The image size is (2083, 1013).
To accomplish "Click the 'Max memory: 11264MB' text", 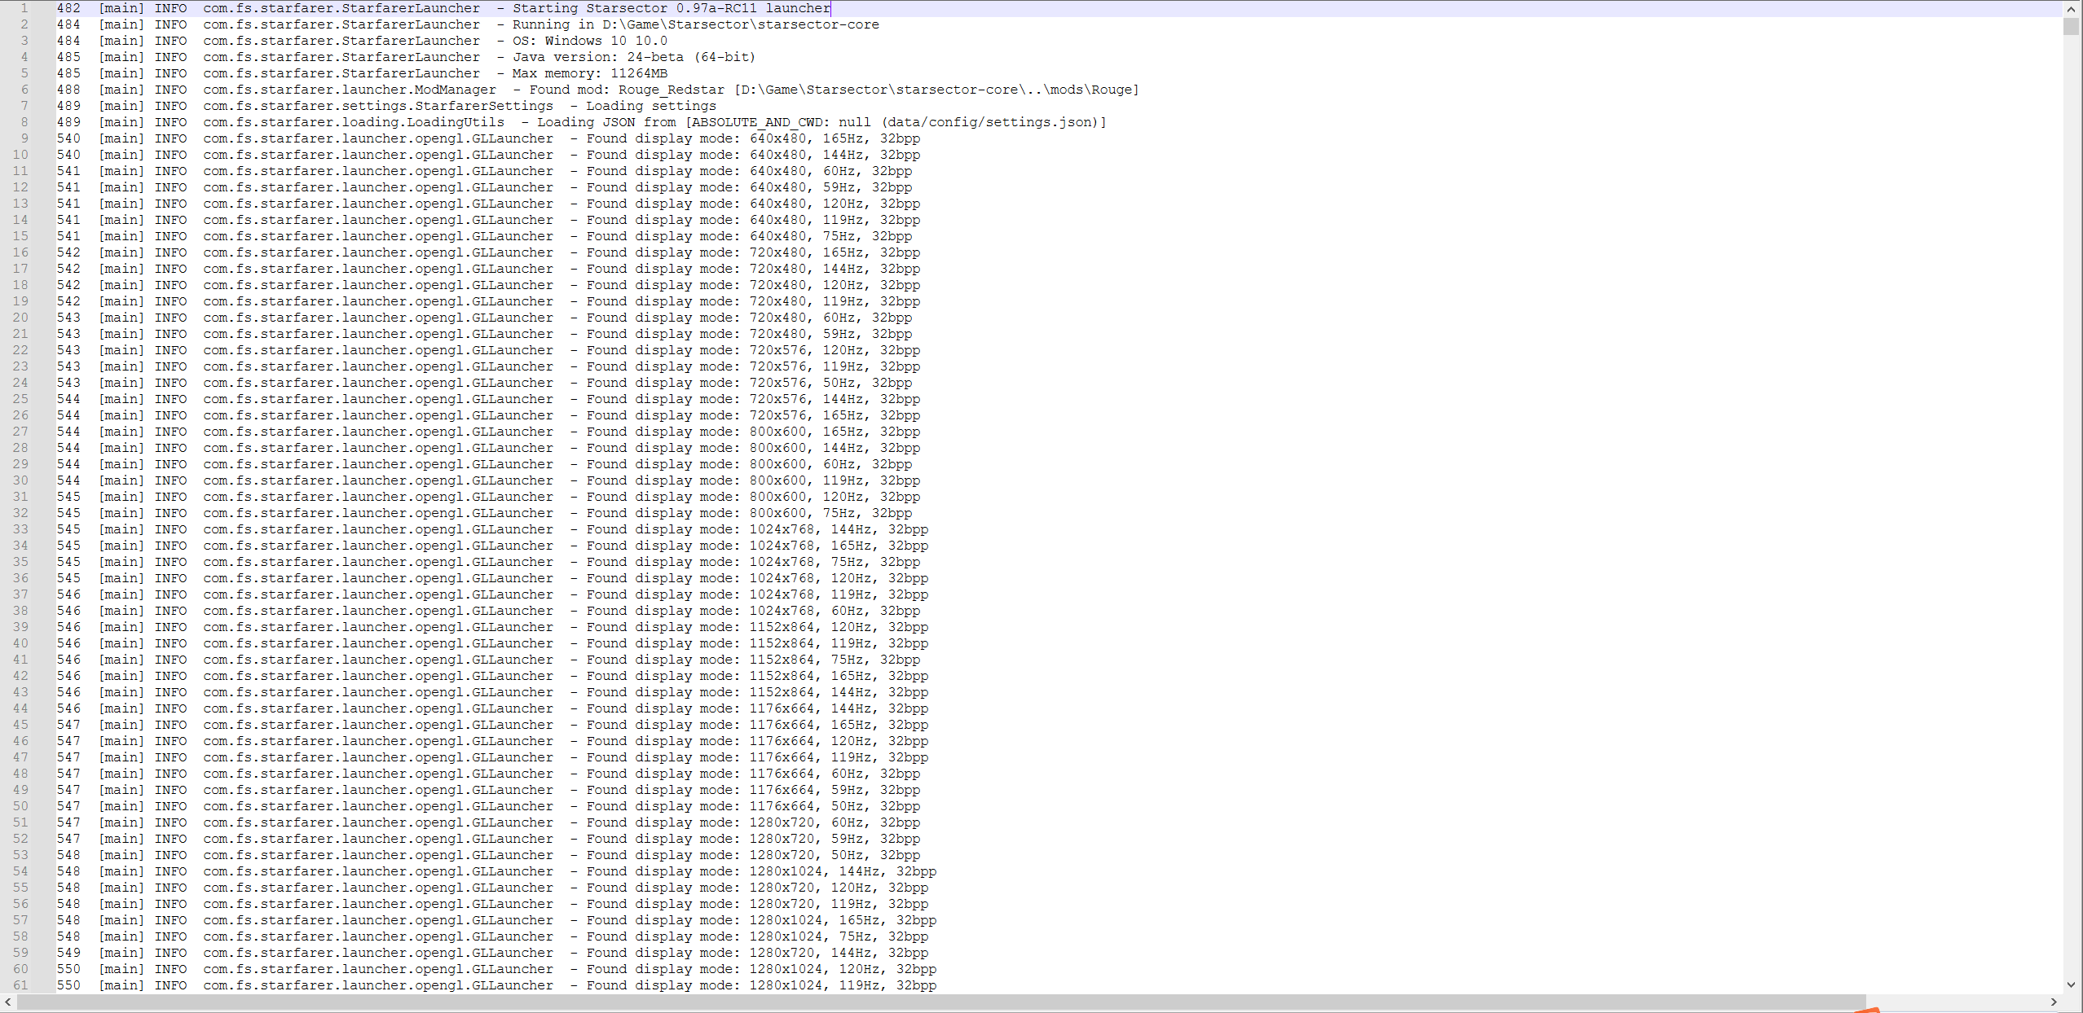I will 589,73.
